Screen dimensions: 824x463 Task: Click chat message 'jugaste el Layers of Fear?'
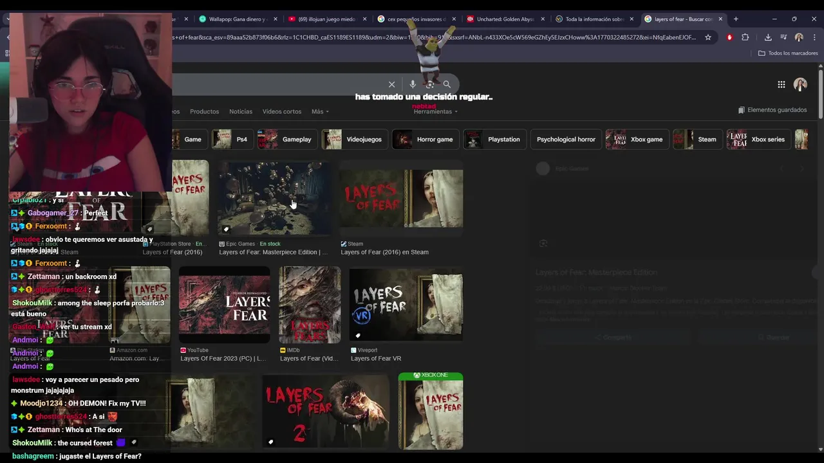pyautogui.click(x=77, y=456)
